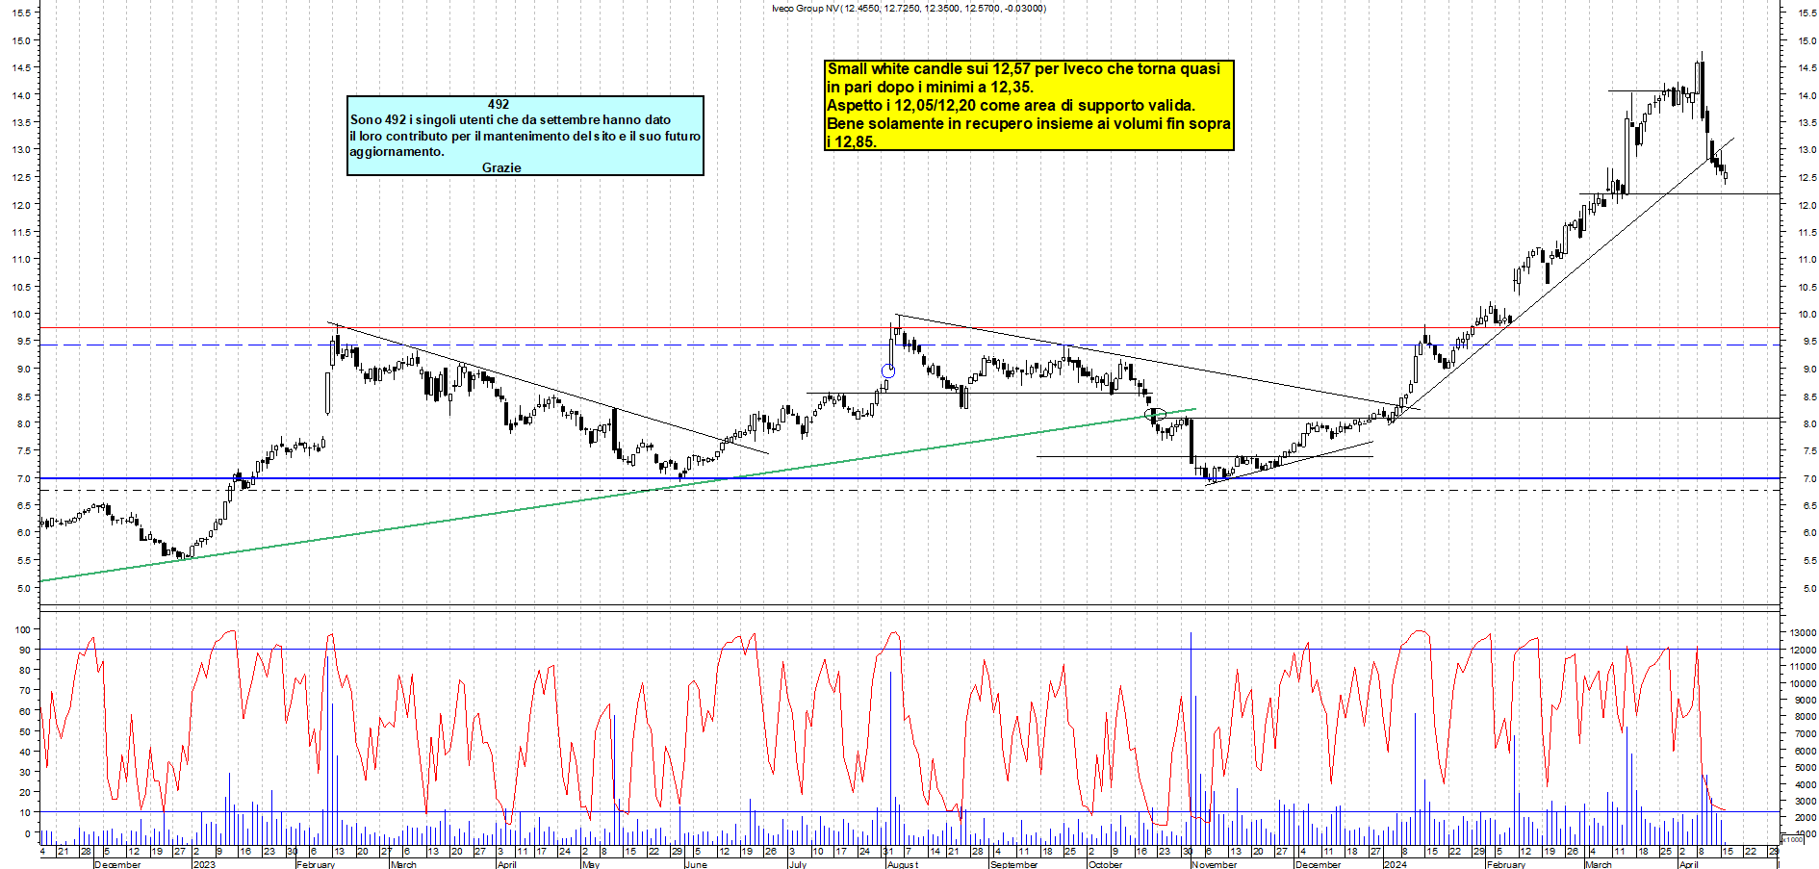The height and width of the screenshot is (869, 1819).
Task: Click the text 'in pari dopo i minimi a 12,35'
Action: 930,87
